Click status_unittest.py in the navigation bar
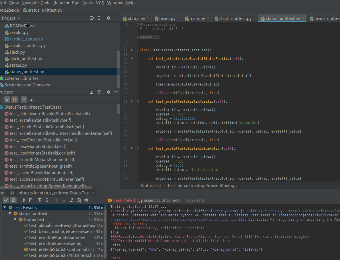This screenshot has height=260, width=340. (43, 10)
